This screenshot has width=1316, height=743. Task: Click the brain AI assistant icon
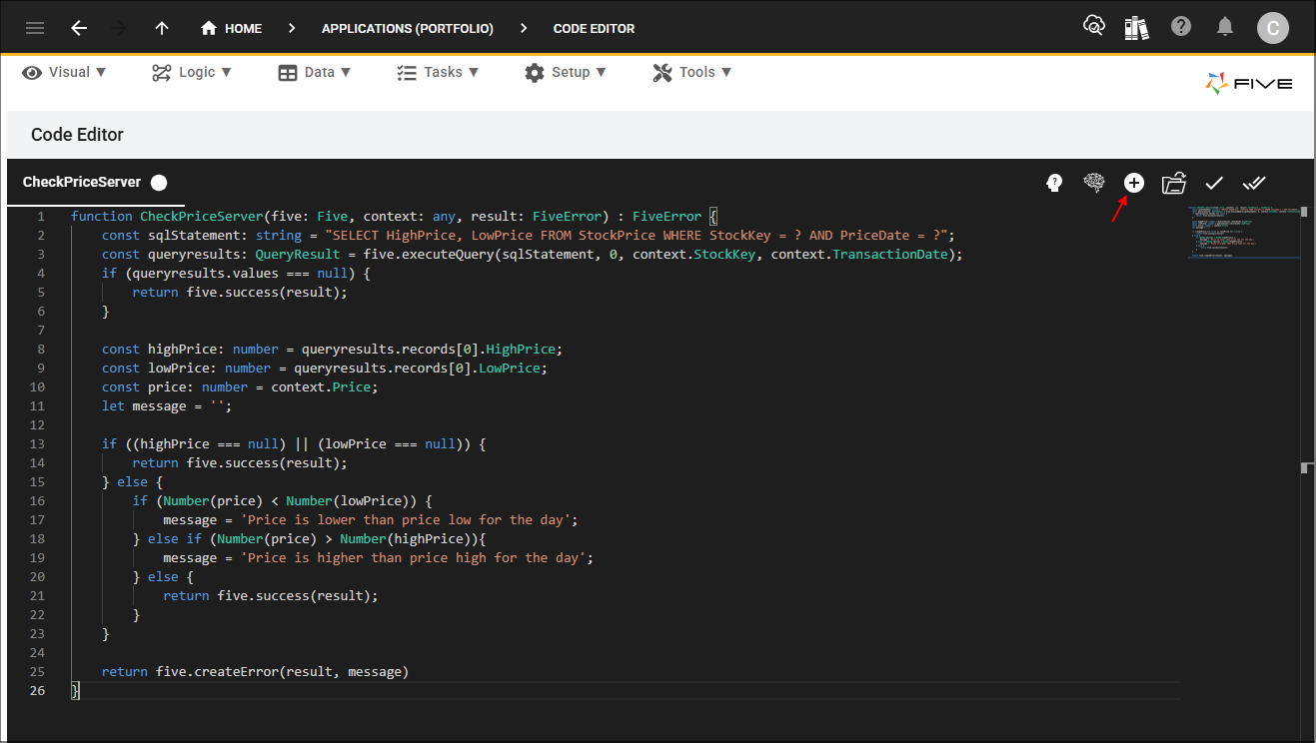pyautogui.click(x=1094, y=183)
